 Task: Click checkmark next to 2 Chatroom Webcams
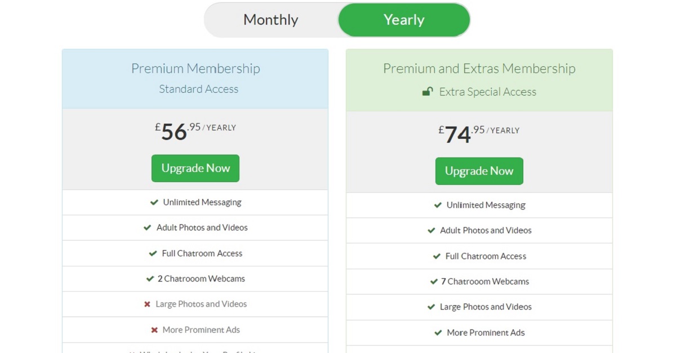click(x=150, y=279)
